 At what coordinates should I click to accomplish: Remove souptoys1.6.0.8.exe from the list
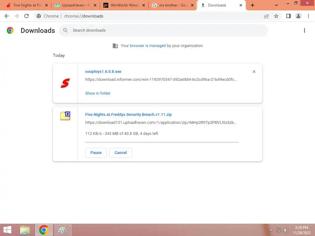[254, 72]
